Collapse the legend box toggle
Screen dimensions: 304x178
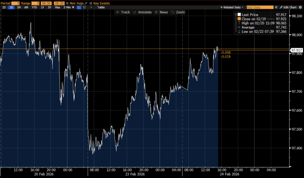(235, 14)
